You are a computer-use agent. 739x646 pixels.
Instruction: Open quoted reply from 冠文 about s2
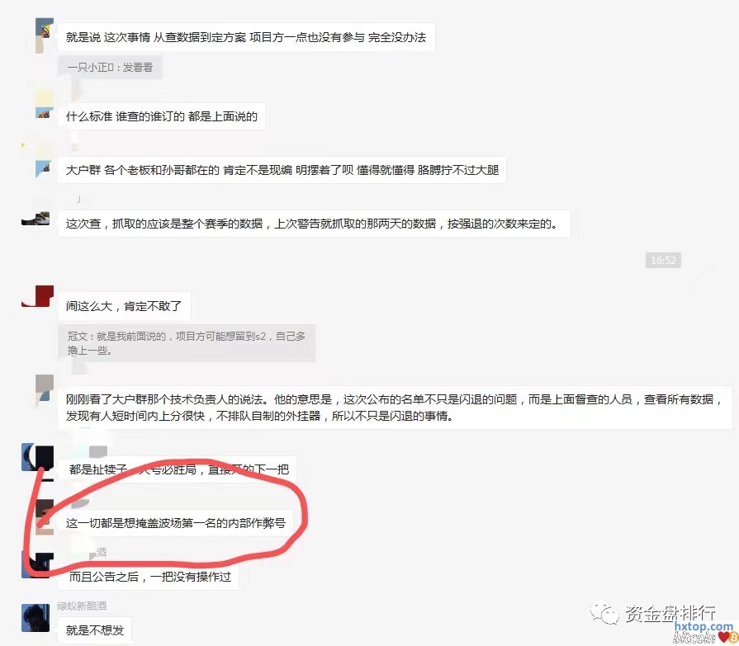tap(187, 343)
